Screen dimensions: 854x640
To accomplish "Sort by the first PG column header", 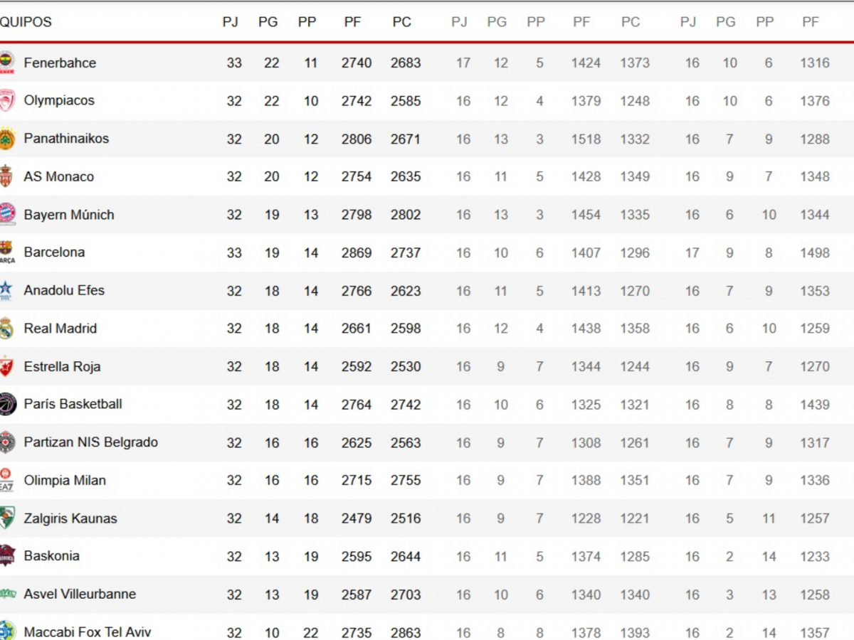I will [268, 22].
